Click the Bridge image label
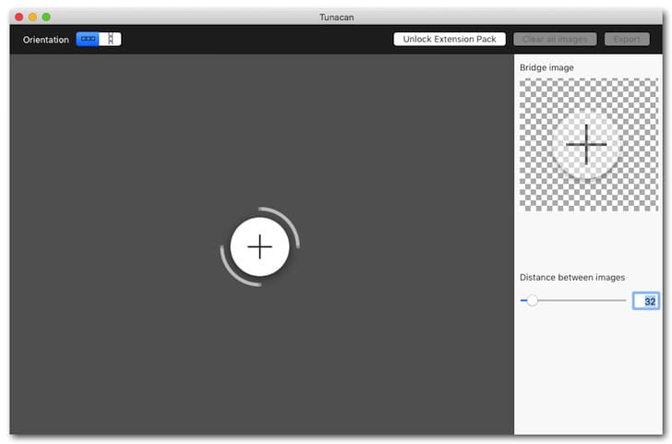 546,67
